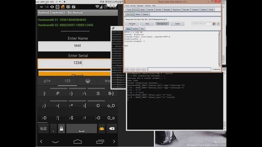Screen dimensions: 262x147
Task: Click the response pane scroll-up arrow
Action: pos(219,33)
